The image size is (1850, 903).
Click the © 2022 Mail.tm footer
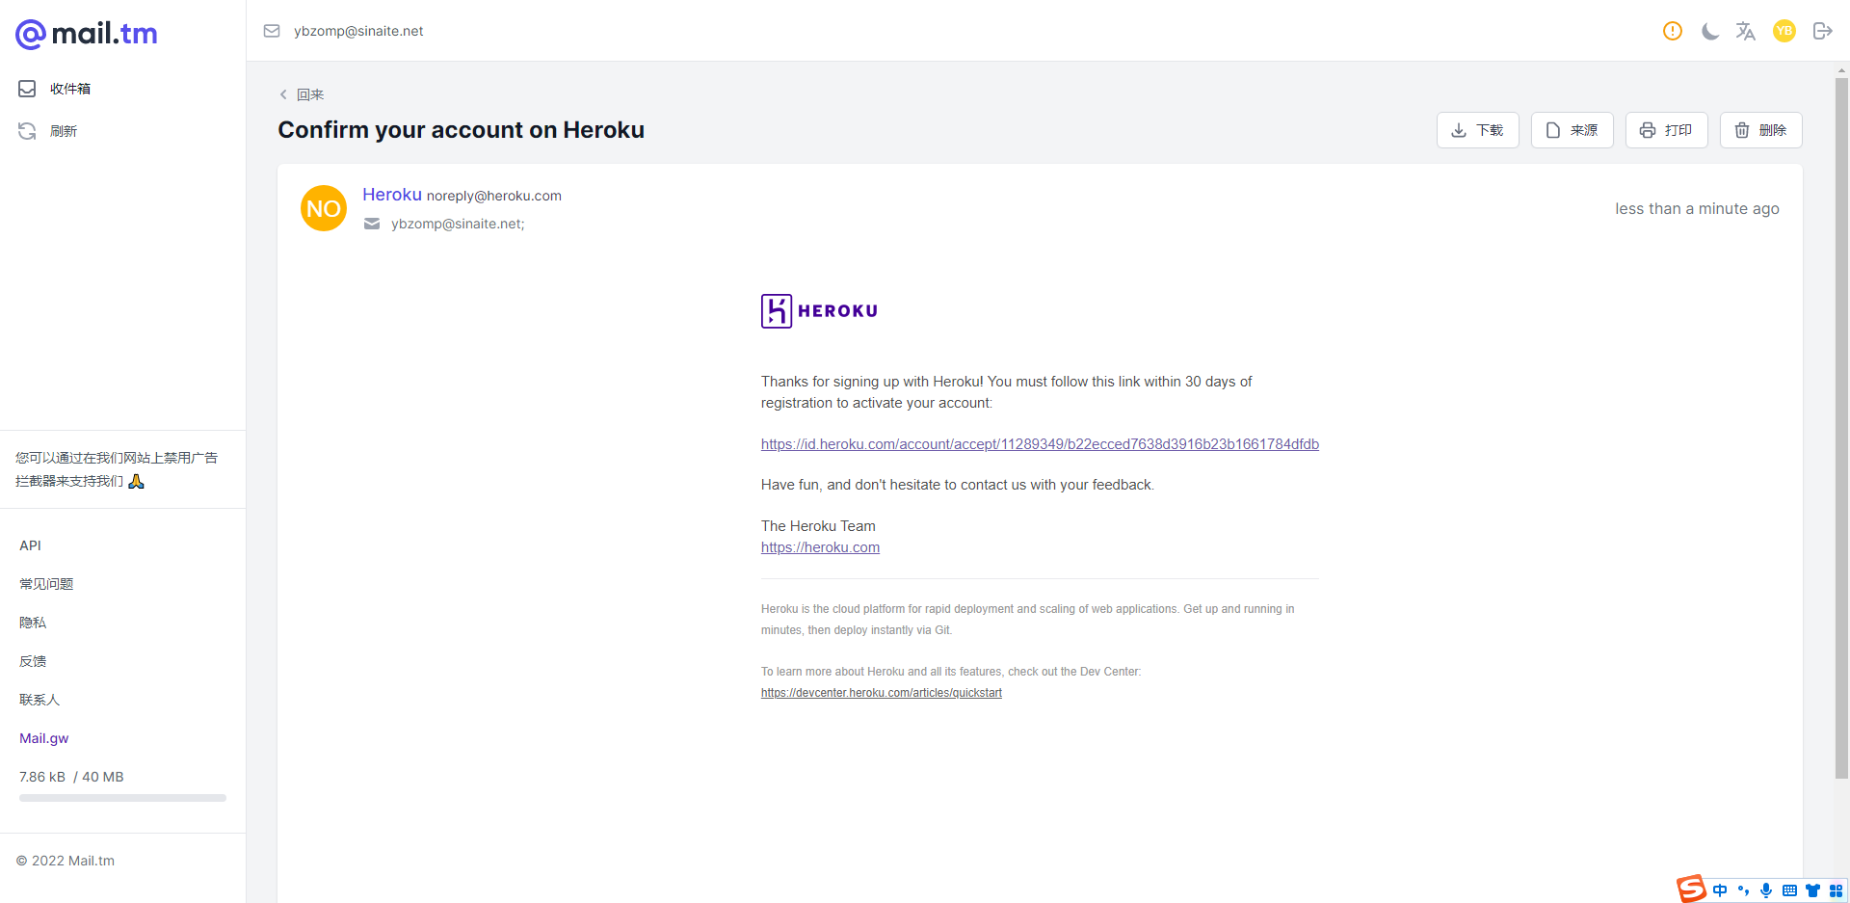click(x=66, y=861)
